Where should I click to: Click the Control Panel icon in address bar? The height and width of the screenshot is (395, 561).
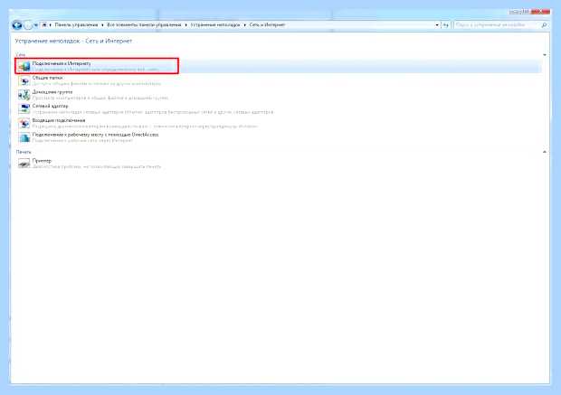(44, 25)
